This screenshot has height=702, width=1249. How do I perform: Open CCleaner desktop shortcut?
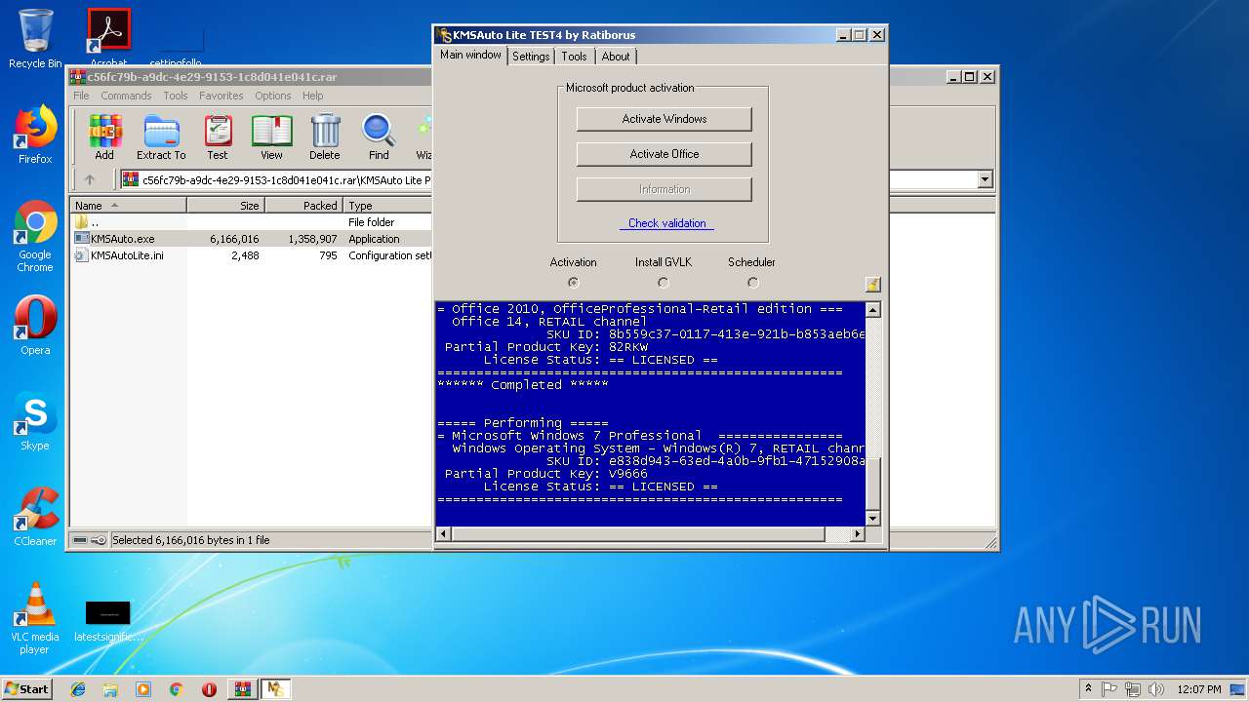(35, 517)
